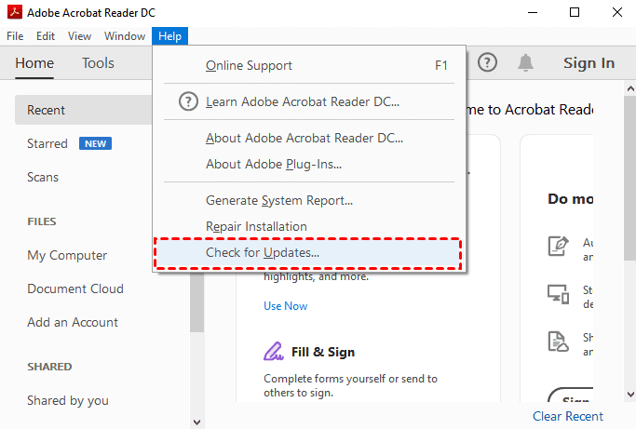The width and height of the screenshot is (636, 429).
Task: Click the Fill & Sign pen icon
Action: tap(274, 352)
